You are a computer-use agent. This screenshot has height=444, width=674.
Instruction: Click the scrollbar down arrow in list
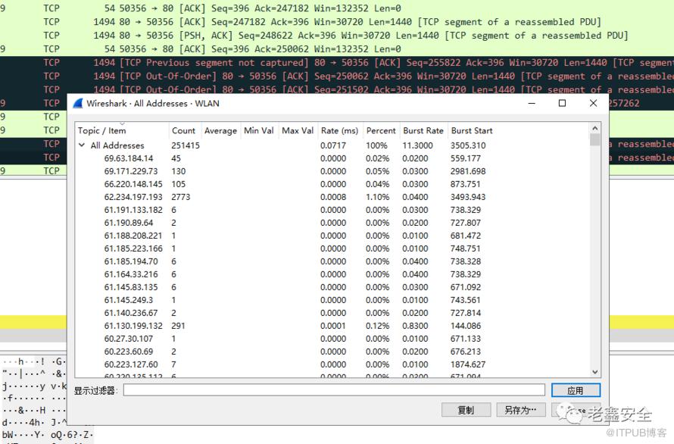(595, 372)
